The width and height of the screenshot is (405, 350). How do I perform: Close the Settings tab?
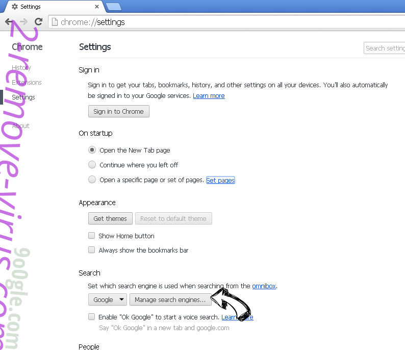tap(97, 7)
